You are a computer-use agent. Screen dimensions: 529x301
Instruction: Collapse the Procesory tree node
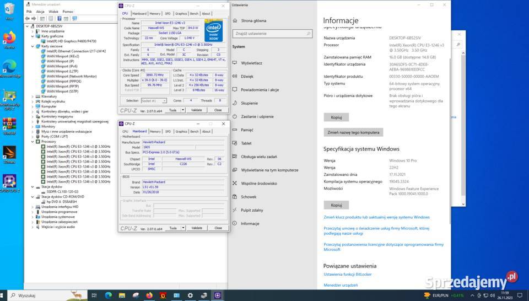point(33,142)
